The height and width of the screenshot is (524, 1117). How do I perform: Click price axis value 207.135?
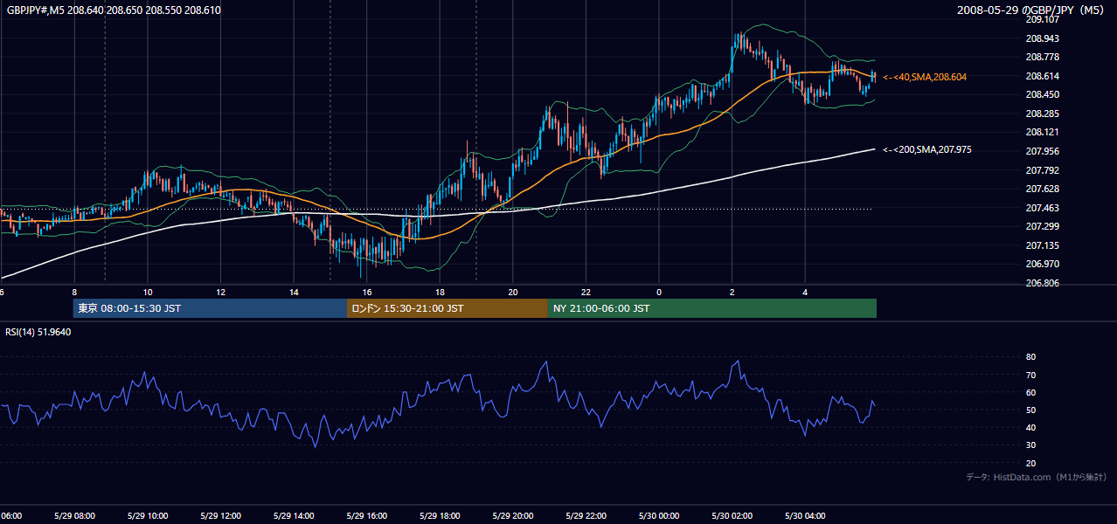1042,245
